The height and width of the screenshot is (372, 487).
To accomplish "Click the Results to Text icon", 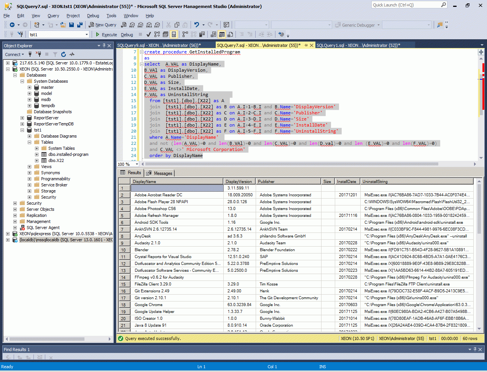I will [x=213, y=34].
